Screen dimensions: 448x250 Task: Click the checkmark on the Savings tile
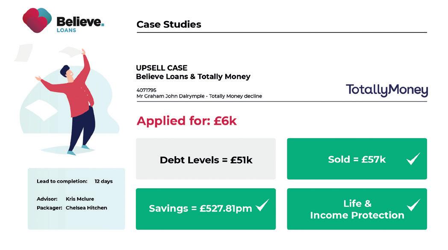[262, 205]
